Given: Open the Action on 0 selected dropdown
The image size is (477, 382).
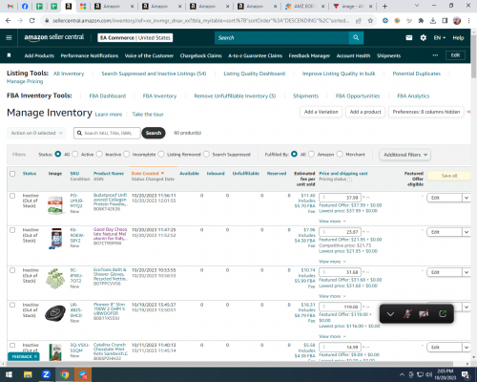Looking at the screenshot, I should click(36, 133).
